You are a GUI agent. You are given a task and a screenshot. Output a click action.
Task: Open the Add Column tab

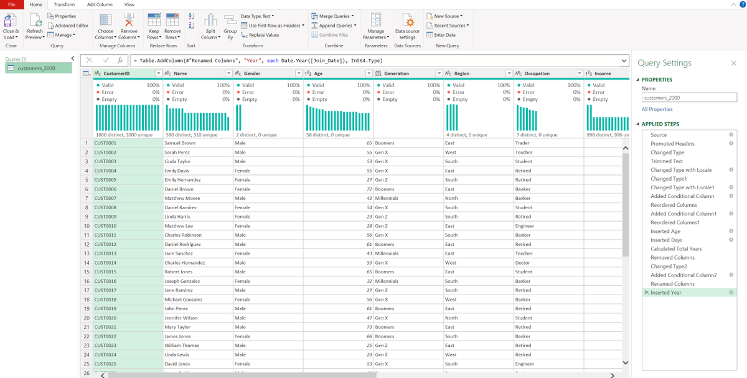(x=100, y=4)
